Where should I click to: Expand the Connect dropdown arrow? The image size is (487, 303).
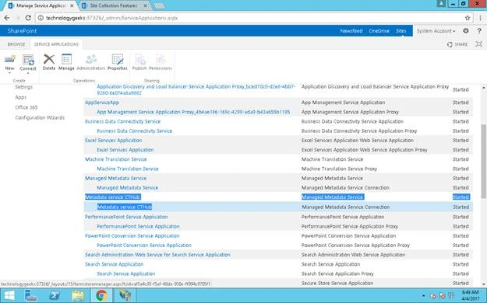(x=28, y=73)
